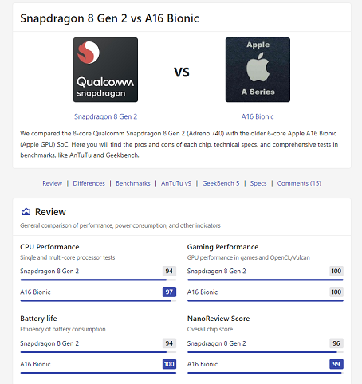Open the Snapdragon 8 Gen 2 link
This screenshot has width=362, height=384.
coord(105,116)
